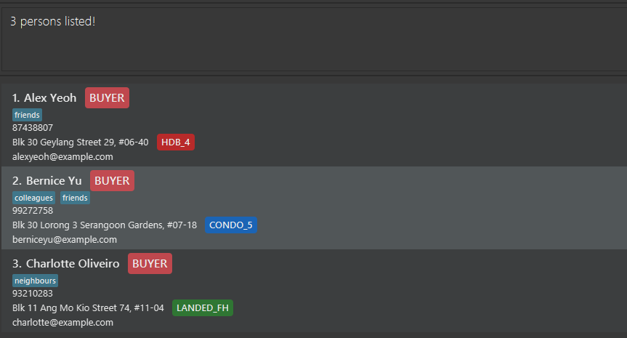Click Charlotte Oliveiro's BUYER badge
Viewport: 627px width, 338px height.
(150, 264)
